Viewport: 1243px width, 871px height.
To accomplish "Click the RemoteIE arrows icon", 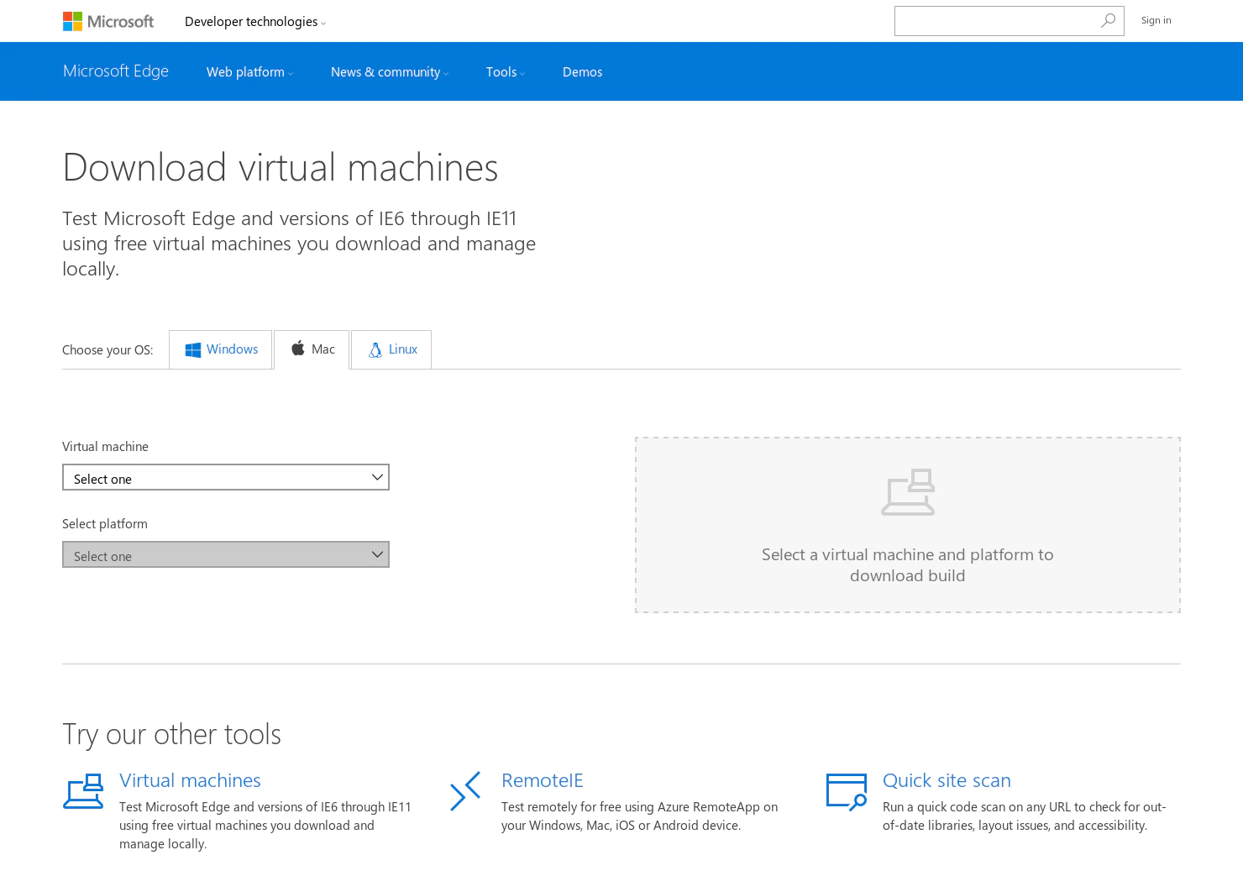I will pyautogui.click(x=465, y=791).
